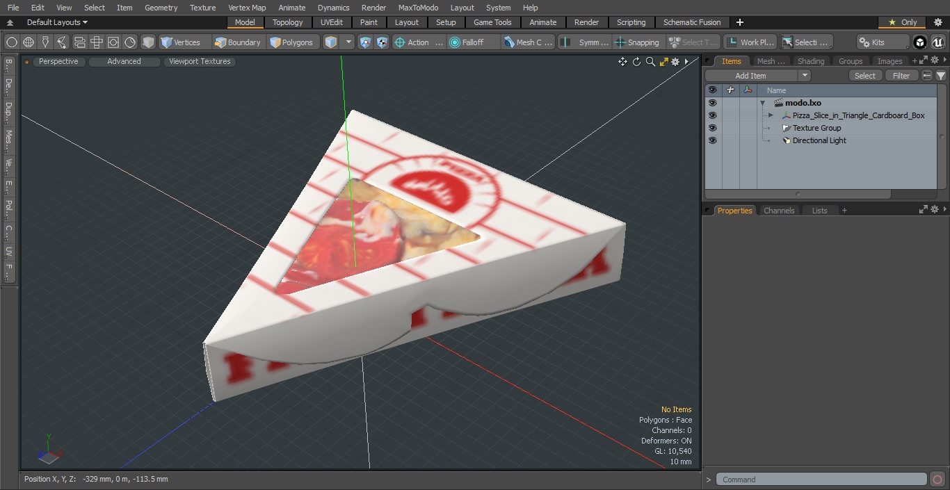Click the Items selection mode cube icon
Image resolution: width=950 pixels, height=490 pixels.
[x=331, y=42]
